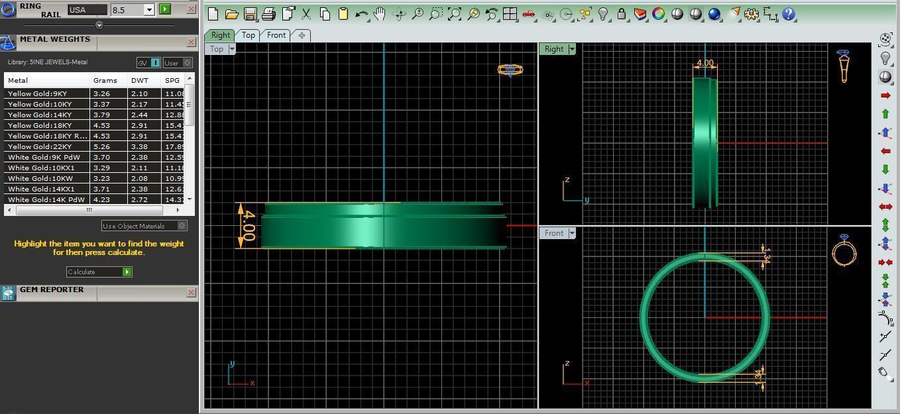Activate the Zoom window tool
900x414 pixels.
[x=436, y=13]
